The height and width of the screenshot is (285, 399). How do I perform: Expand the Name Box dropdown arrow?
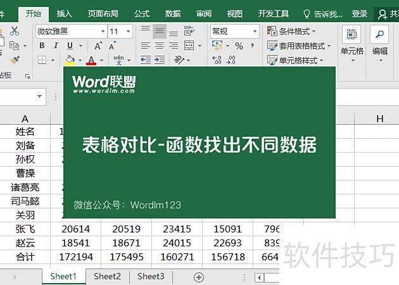coord(39,96)
